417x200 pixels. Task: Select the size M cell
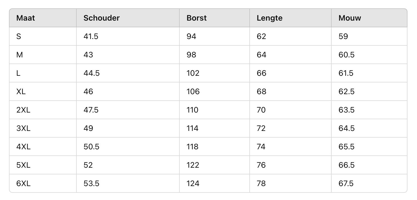20,55
